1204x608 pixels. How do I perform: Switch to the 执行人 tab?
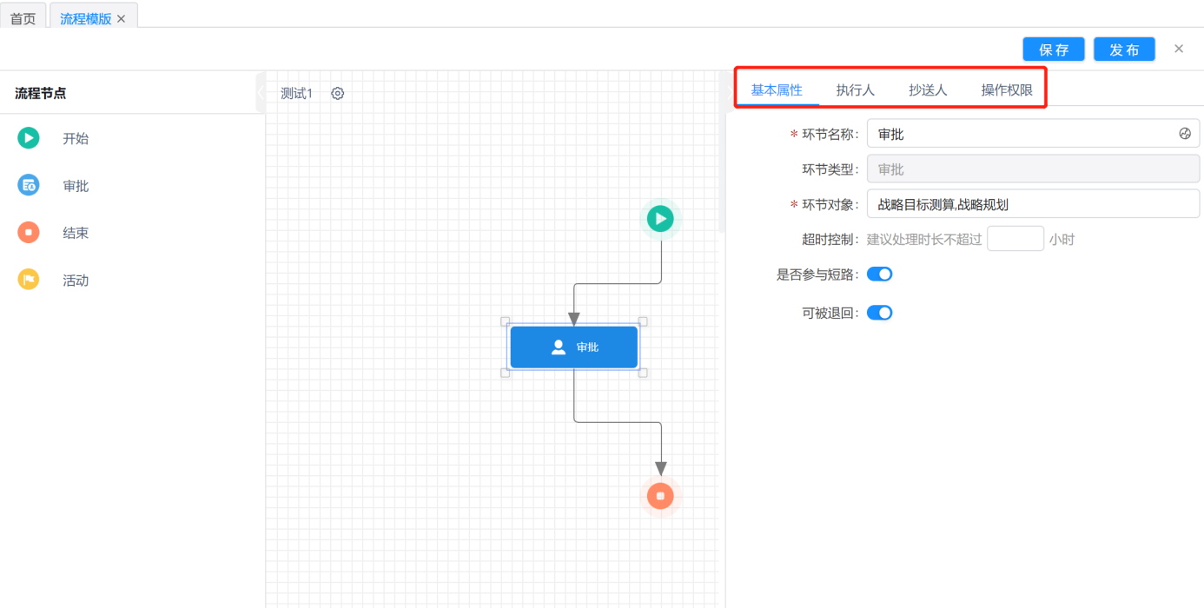pos(855,90)
